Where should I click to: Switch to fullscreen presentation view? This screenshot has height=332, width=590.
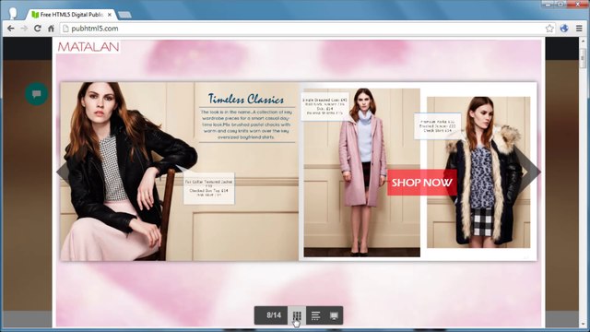tap(334, 315)
